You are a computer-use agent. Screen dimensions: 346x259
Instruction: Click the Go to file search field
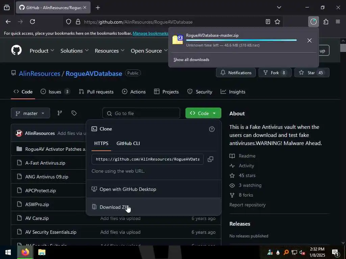[141, 113]
